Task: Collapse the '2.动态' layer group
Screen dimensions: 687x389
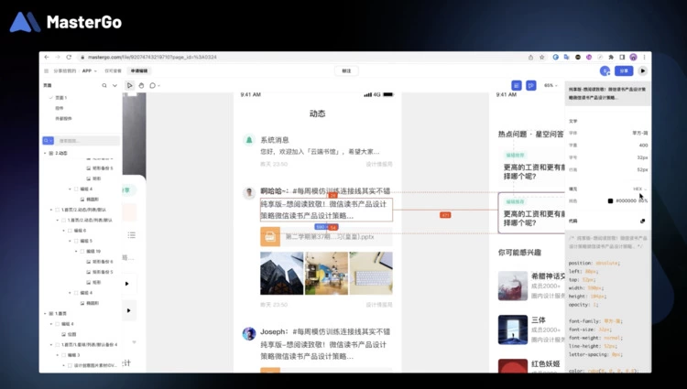Action: pos(46,153)
